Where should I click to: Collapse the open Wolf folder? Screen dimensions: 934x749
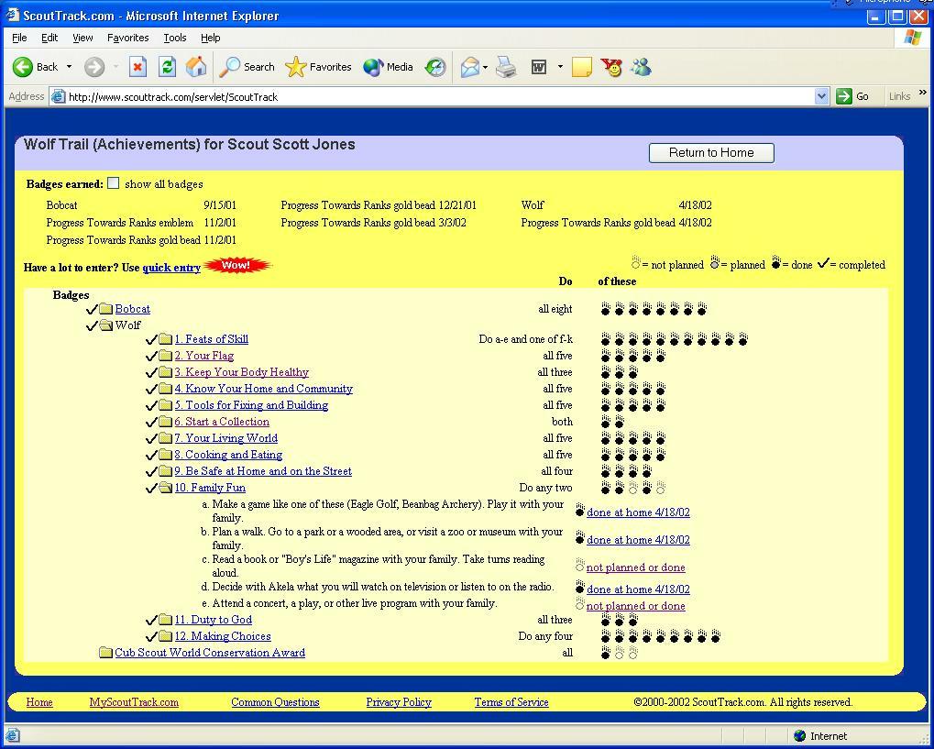(x=106, y=325)
